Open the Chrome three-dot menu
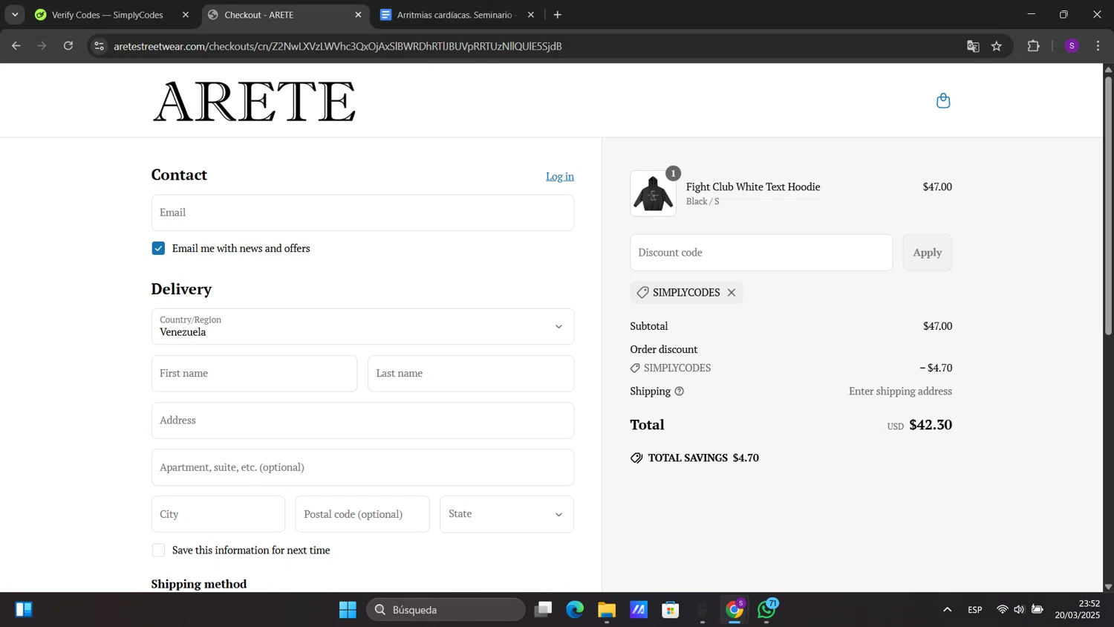This screenshot has height=627, width=1114. (x=1098, y=46)
